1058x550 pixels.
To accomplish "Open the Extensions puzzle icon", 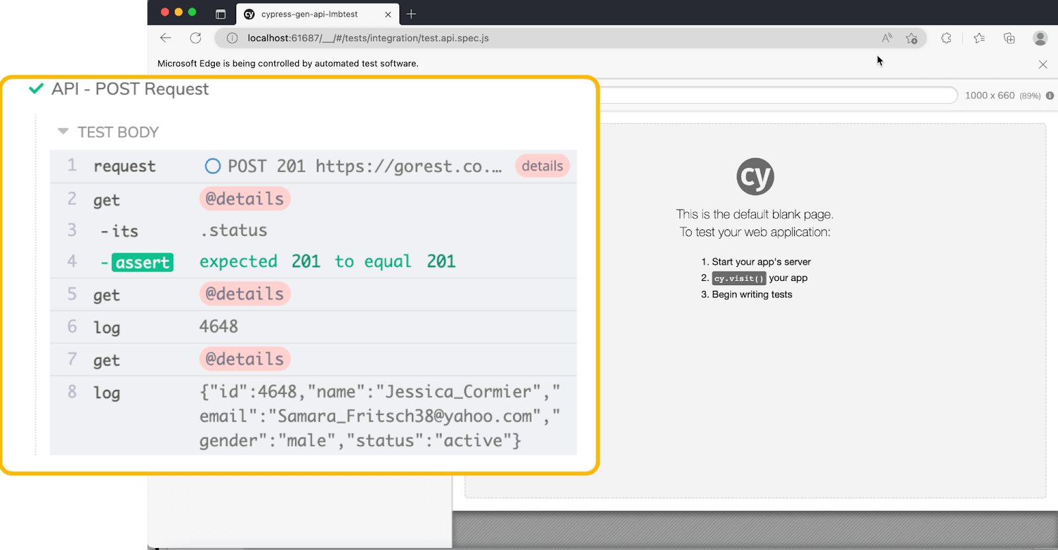I will pyautogui.click(x=946, y=38).
